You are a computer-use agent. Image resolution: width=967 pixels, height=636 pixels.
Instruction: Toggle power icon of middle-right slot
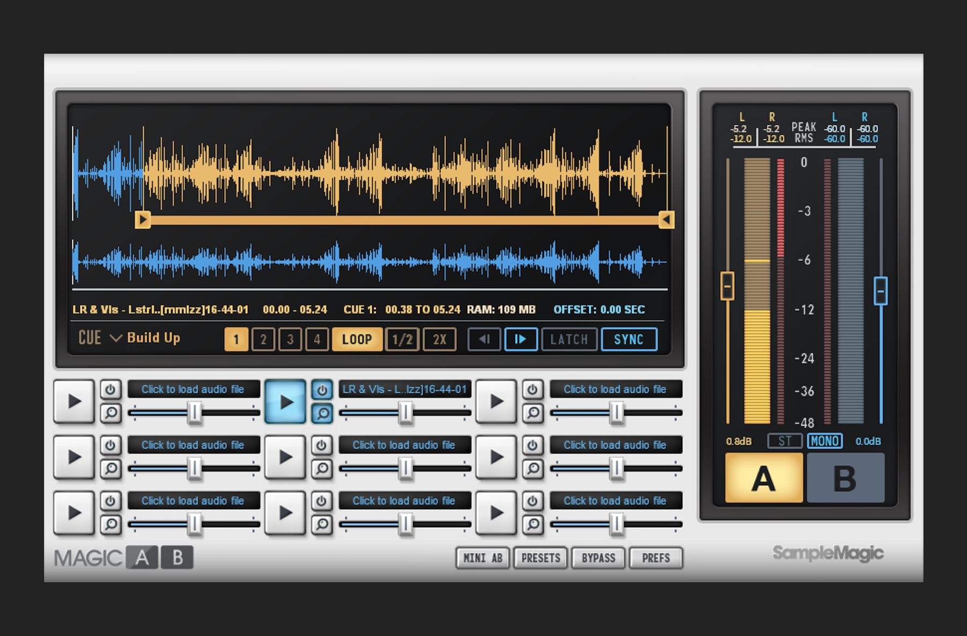coord(532,445)
